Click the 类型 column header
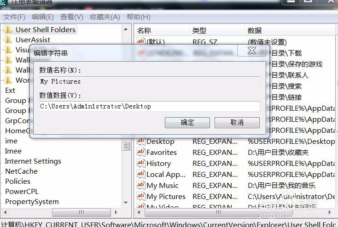Viewport: 338px width, 227px height. (199, 30)
